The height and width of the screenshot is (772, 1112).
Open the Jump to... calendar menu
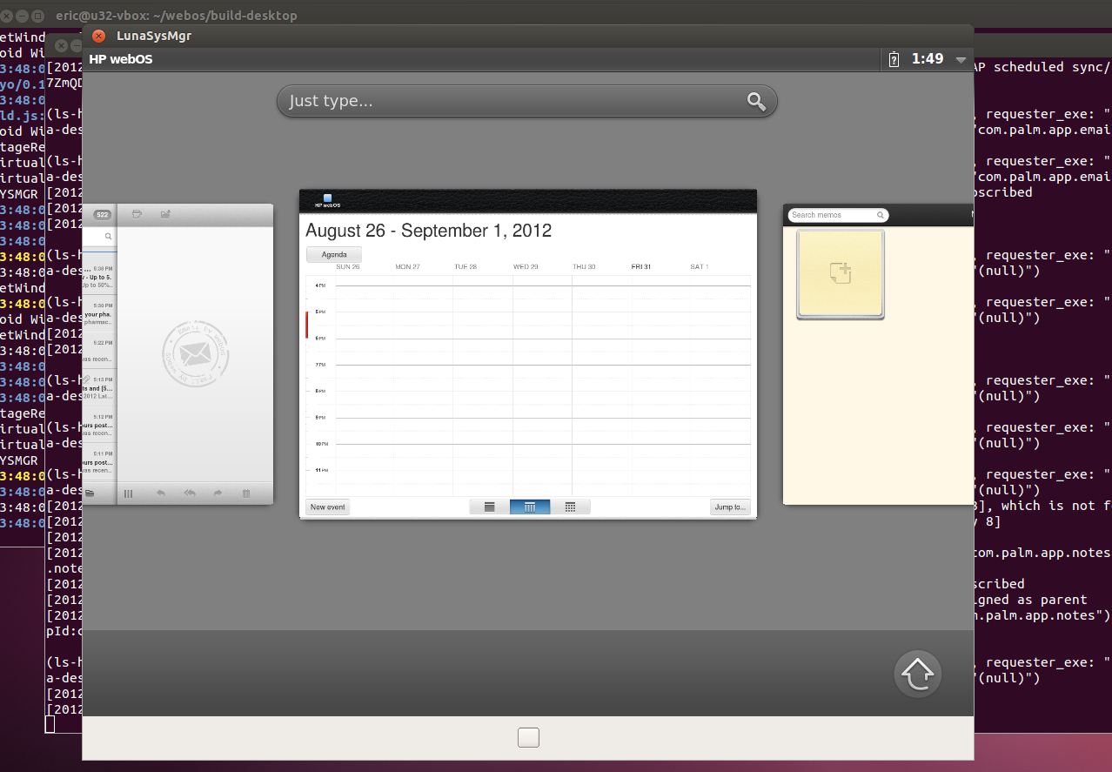(729, 507)
